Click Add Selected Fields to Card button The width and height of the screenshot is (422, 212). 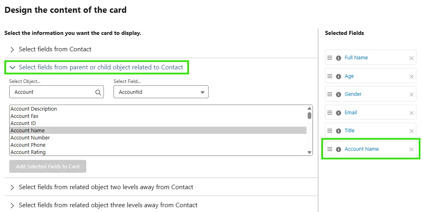coord(48,166)
